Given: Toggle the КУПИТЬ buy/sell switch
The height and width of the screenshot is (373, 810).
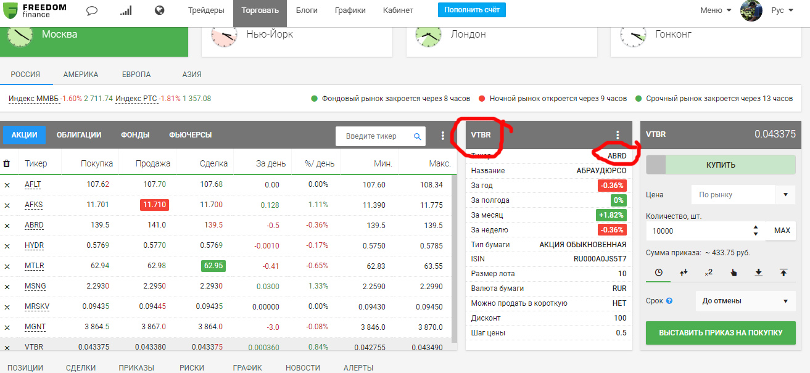Looking at the screenshot, I should click(721, 165).
